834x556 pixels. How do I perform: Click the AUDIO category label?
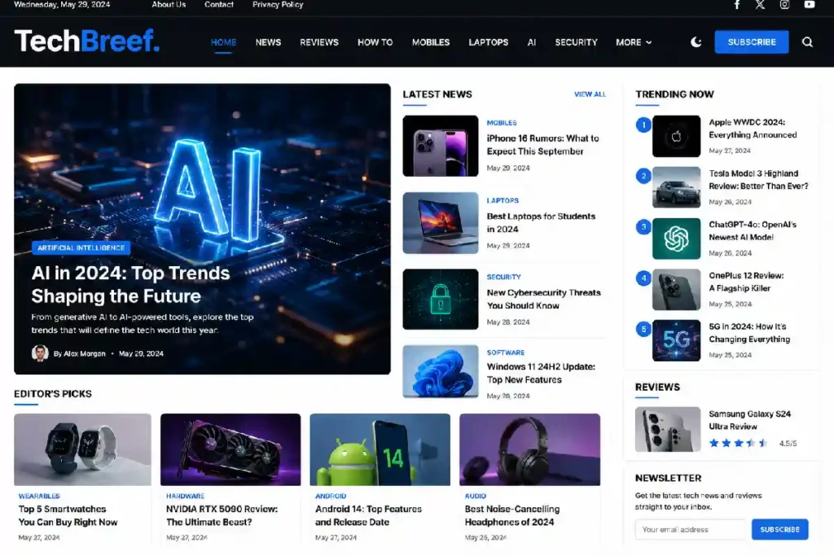476,496
